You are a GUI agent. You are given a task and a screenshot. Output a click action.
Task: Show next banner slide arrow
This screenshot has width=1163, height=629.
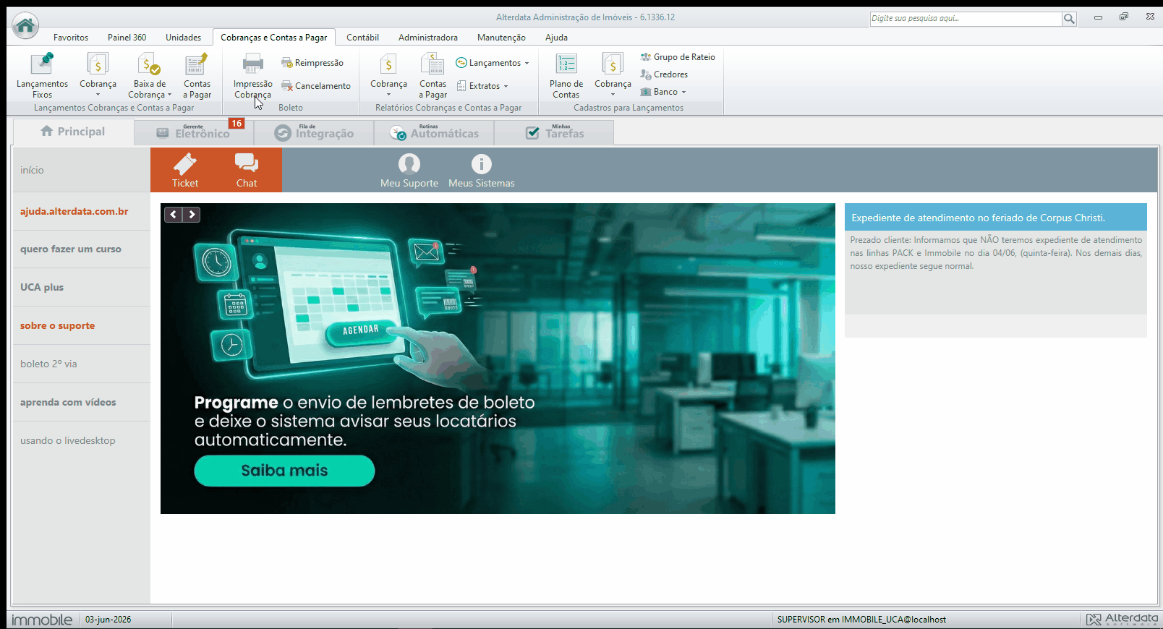[x=192, y=215]
